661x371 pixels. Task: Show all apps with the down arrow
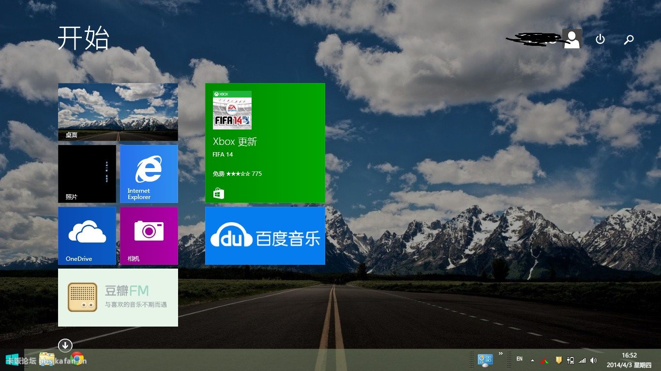tap(65, 345)
